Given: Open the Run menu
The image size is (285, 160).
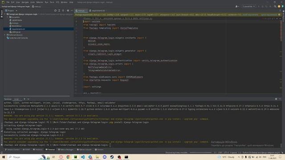Looking at the screenshot, I should tap(46, 2).
